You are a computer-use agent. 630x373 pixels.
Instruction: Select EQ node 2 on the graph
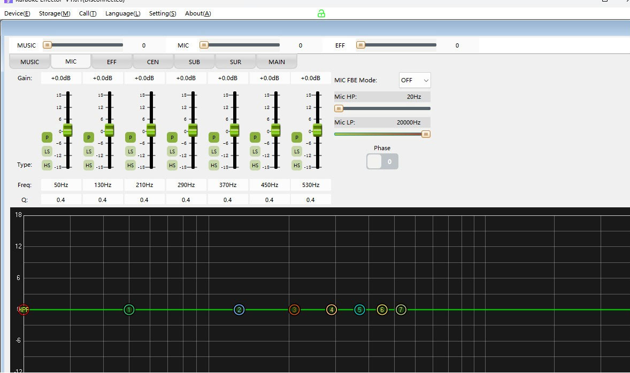[239, 309]
